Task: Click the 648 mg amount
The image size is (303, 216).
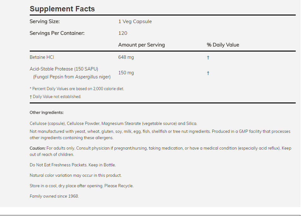Action: click(x=126, y=57)
